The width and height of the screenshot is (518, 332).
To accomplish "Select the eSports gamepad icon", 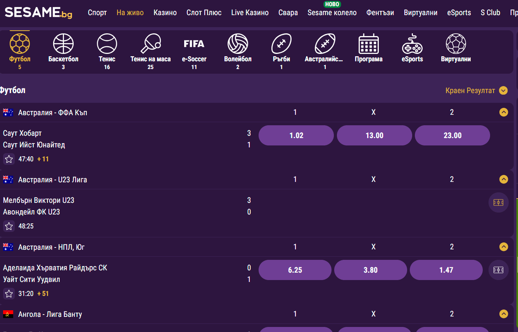I will point(412,43).
